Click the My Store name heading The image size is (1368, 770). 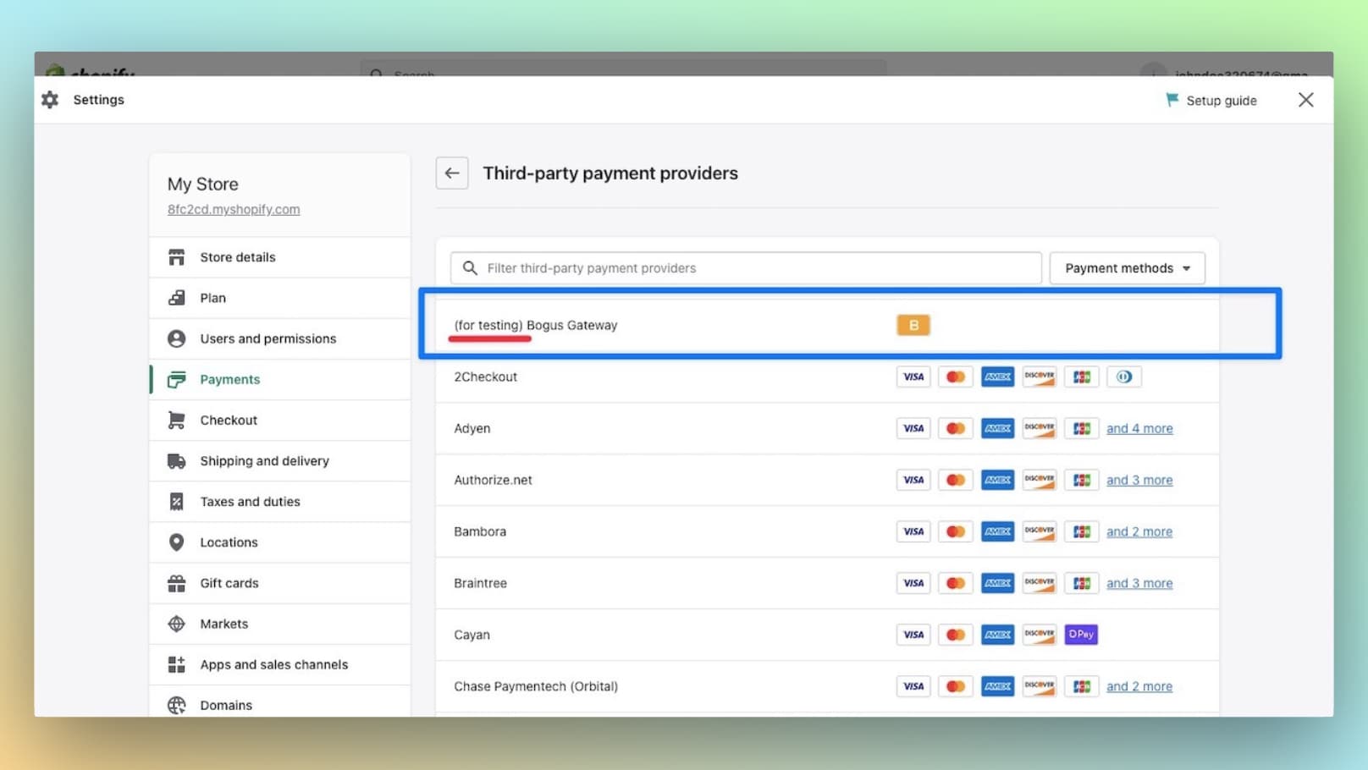point(202,184)
